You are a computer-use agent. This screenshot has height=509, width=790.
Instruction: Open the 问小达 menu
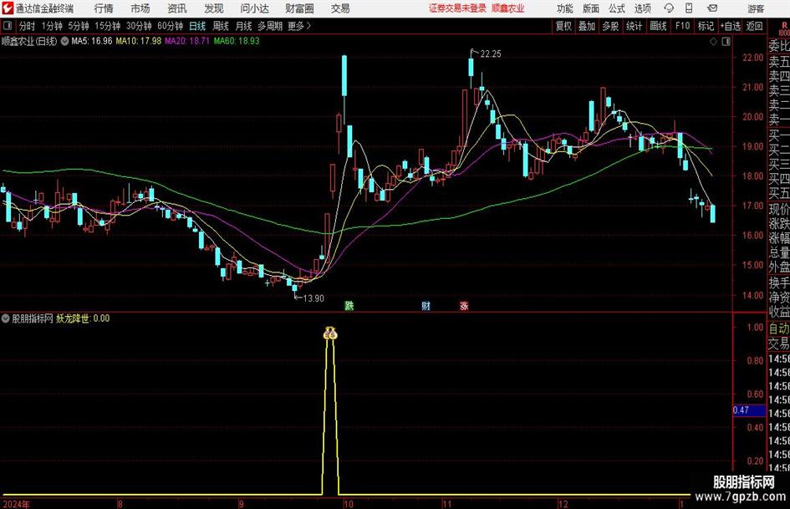pyautogui.click(x=254, y=8)
